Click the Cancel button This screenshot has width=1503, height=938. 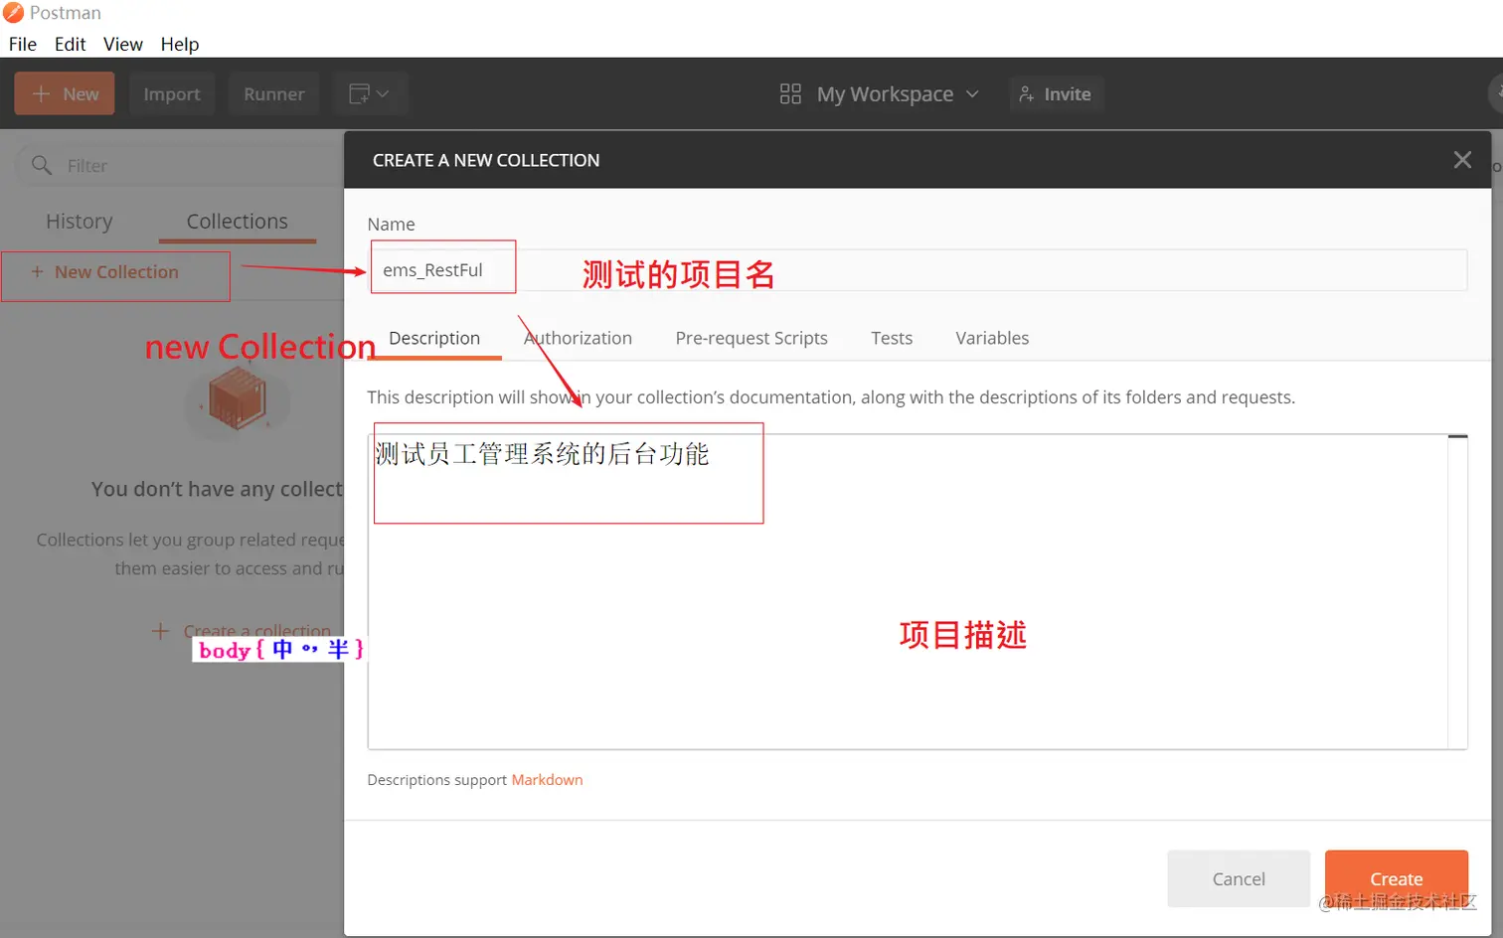(1239, 878)
